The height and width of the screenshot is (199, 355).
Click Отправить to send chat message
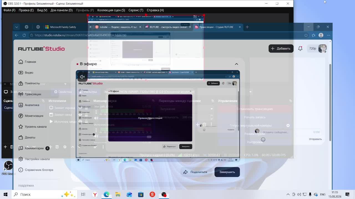click(315, 139)
